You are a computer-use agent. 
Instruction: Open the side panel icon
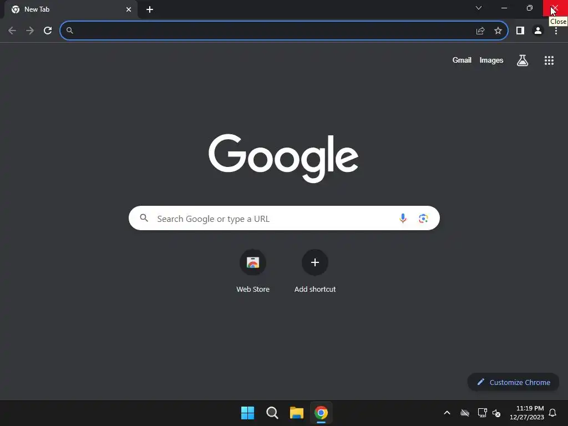(520, 31)
